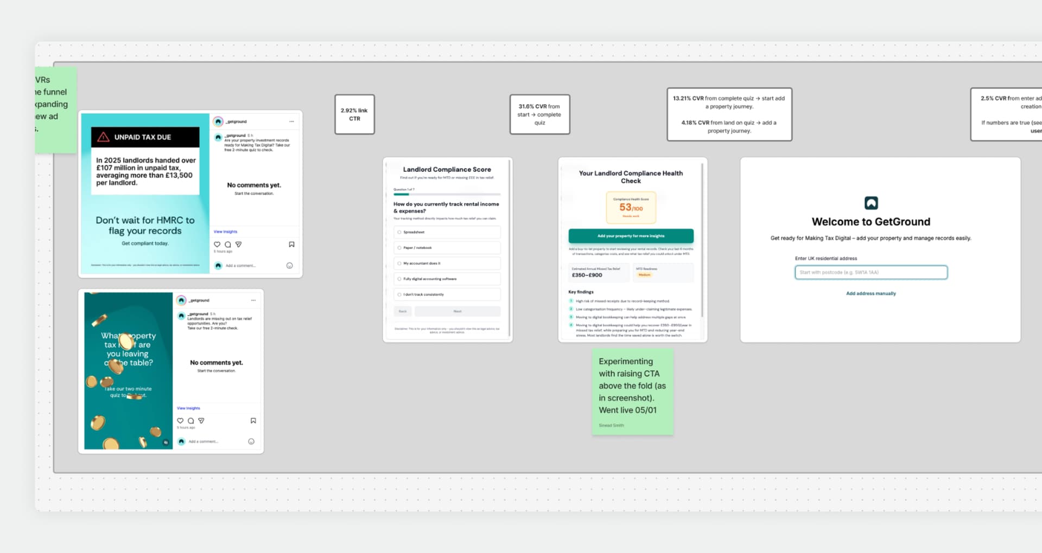The width and height of the screenshot is (1042, 553).
Task: Click the Add address manually link
Action: (x=870, y=293)
